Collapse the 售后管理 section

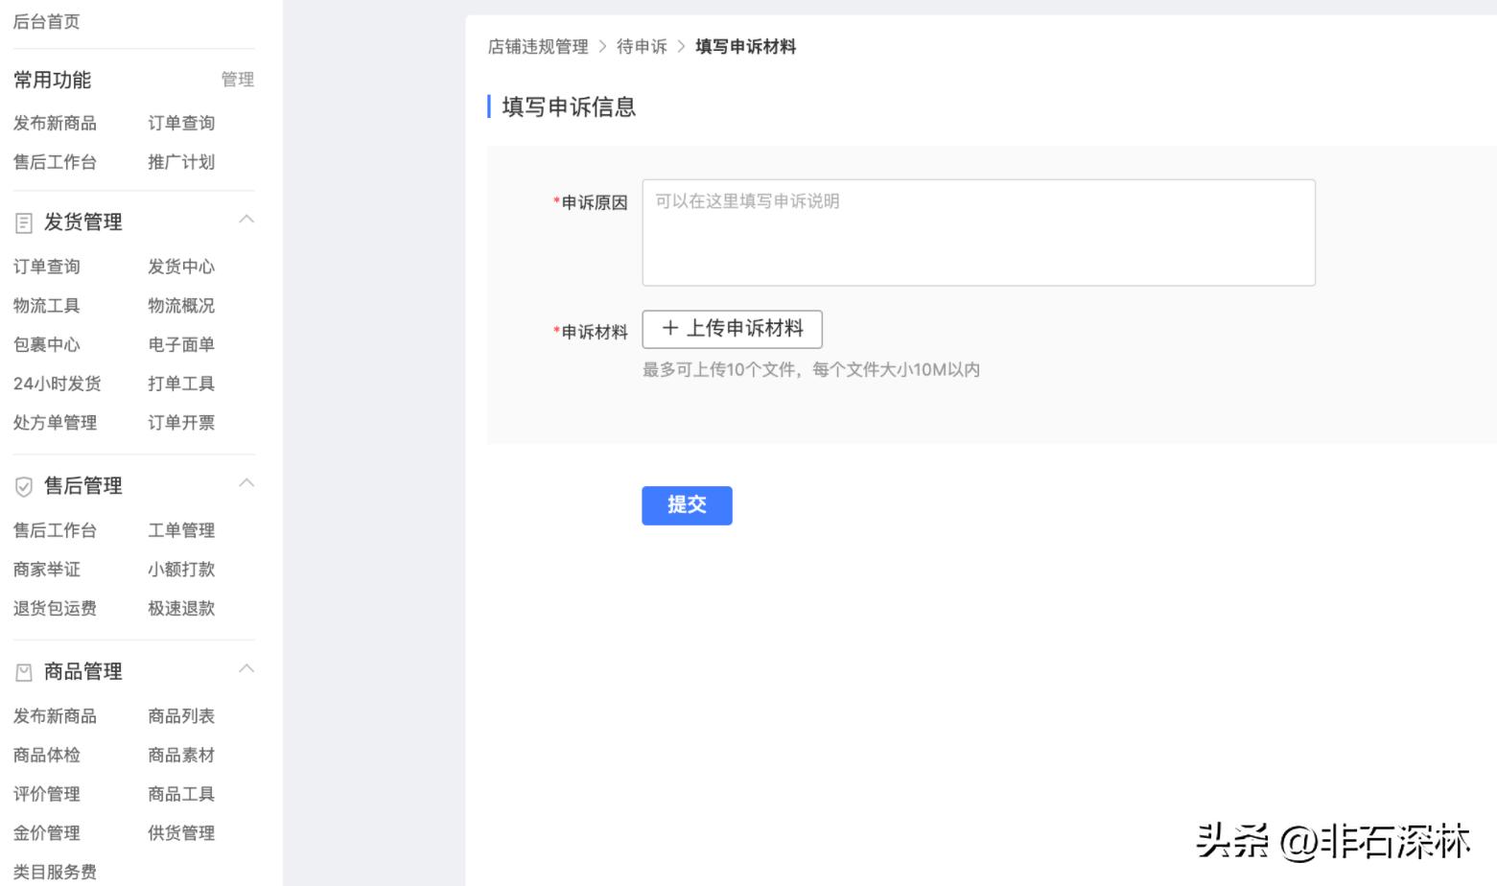247,482
